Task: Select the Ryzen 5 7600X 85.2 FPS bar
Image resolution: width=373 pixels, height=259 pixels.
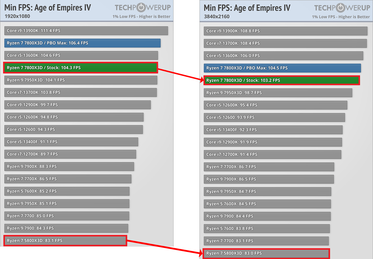Action: click(x=67, y=191)
